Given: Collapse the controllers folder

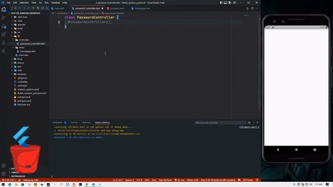Looking at the screenshot, I should 24,40.
